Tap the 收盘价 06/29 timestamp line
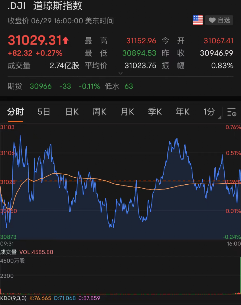Screen dimensions: 241x305 (61, 21)
